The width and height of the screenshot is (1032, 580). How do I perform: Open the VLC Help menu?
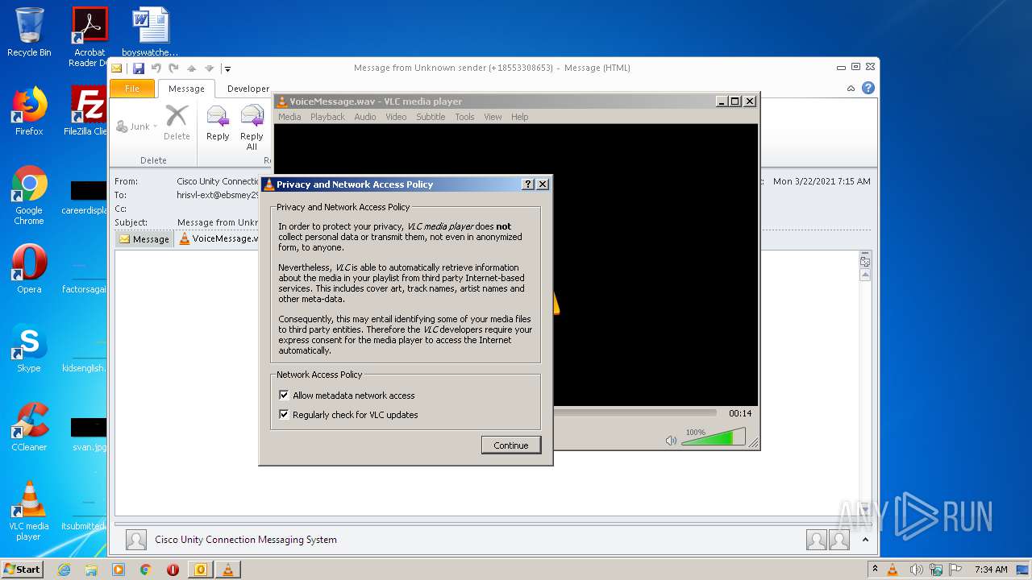pos(520,117)
